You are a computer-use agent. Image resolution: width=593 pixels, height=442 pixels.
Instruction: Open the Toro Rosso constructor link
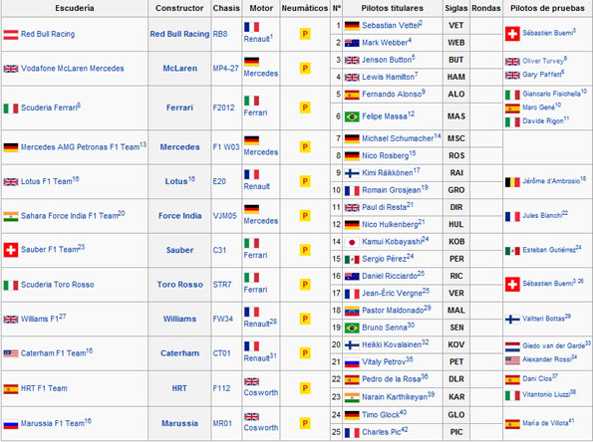[x=180, y=285]
